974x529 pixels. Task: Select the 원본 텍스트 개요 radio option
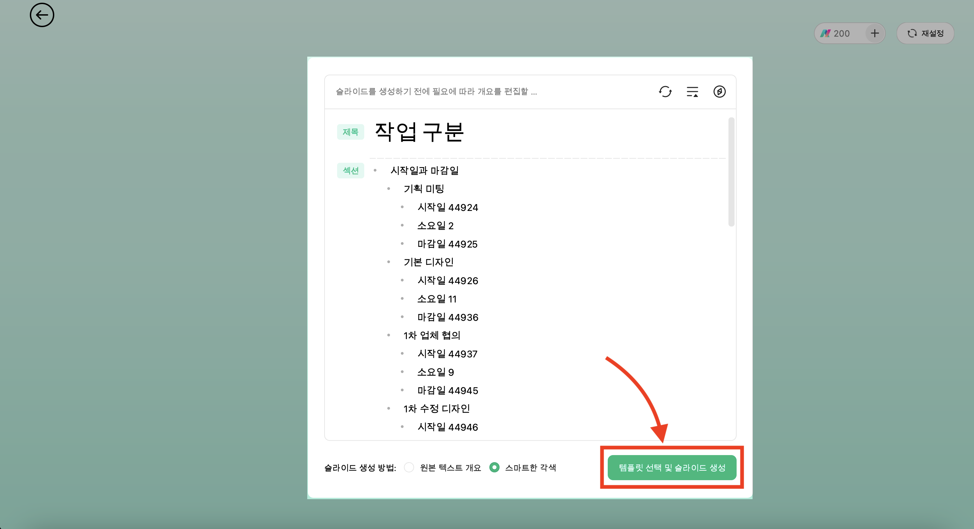409,467
